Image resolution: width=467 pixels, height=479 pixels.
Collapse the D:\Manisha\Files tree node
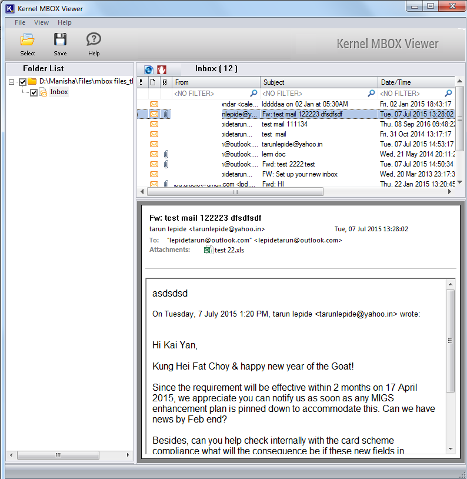point(11,82)
